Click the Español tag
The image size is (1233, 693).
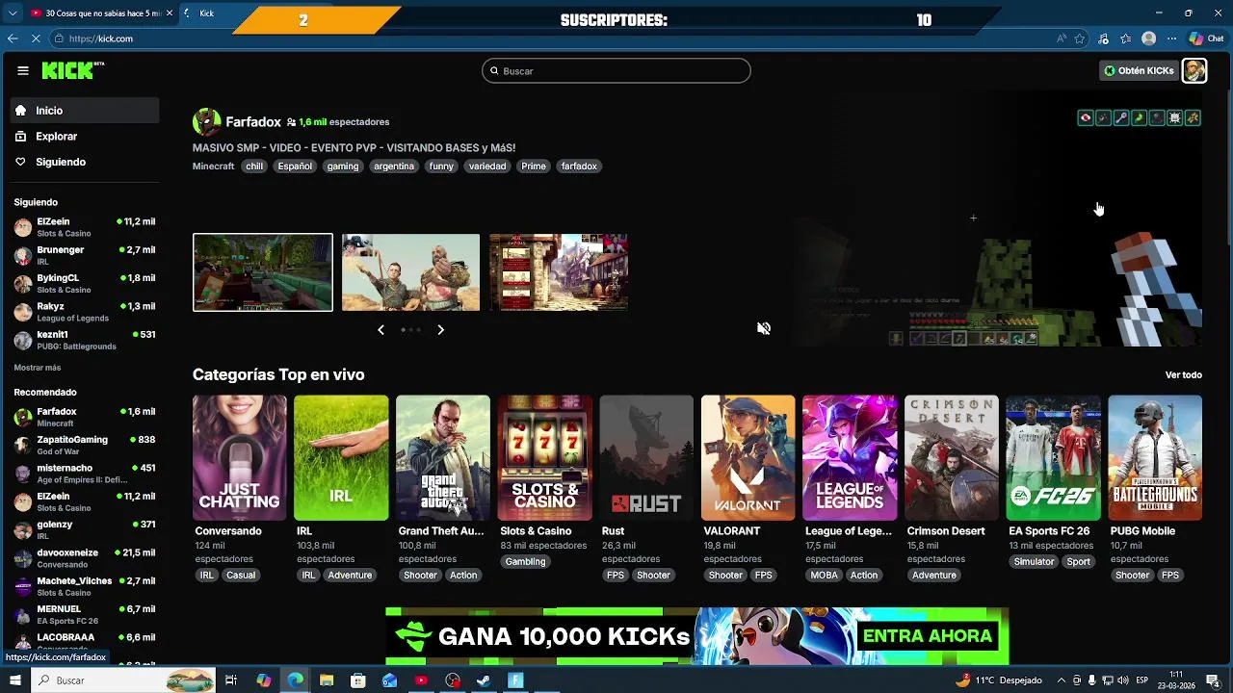tap(295, 167)
